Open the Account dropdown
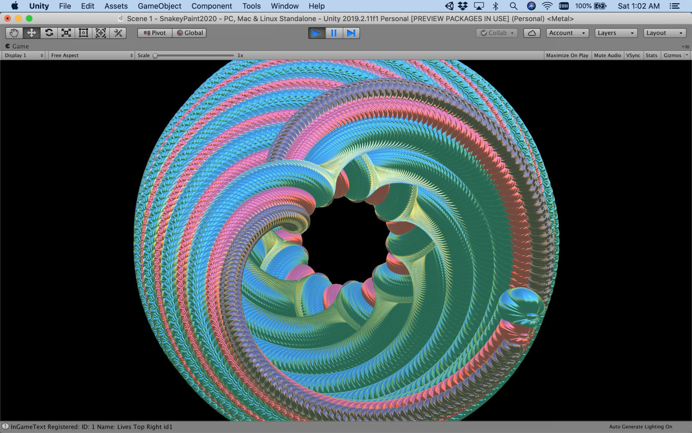Viewport: 692px width, 433px height. 567,33
